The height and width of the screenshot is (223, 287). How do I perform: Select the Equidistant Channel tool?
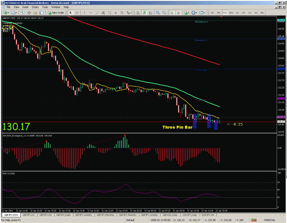tap(103, 13)
